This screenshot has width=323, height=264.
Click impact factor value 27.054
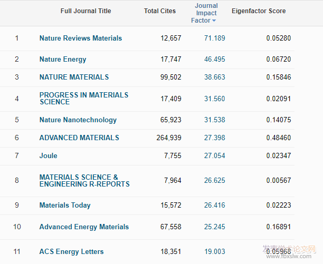(x=215, y=155)
